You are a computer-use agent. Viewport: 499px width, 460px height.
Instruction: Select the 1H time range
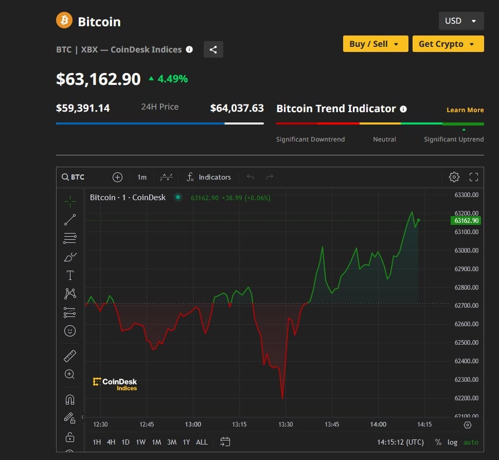97,442
